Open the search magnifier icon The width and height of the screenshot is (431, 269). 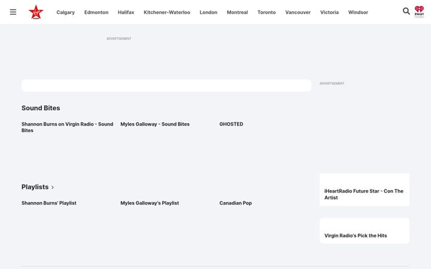[x=406, y=11]
